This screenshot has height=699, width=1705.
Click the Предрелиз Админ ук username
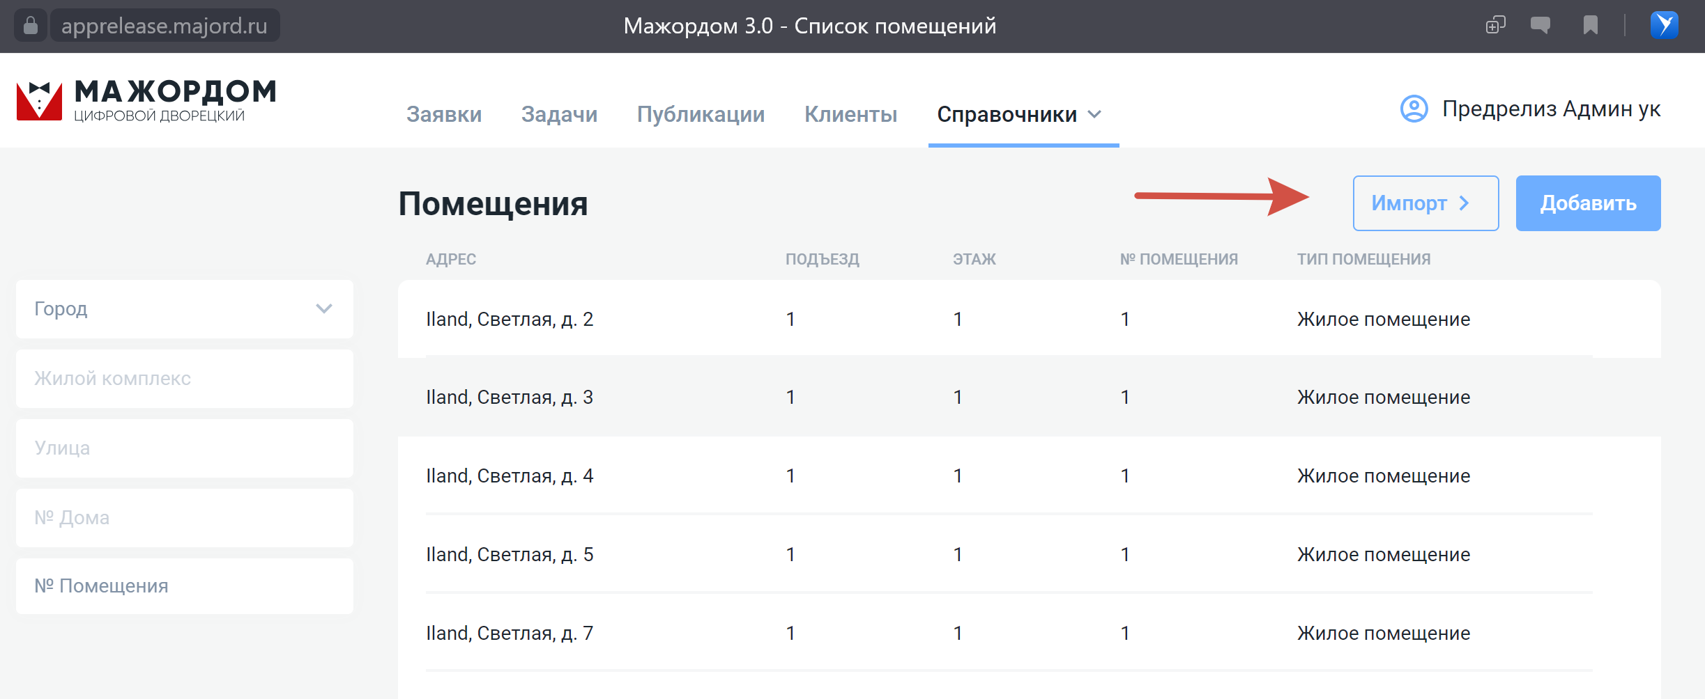[x=1551, y=109]
